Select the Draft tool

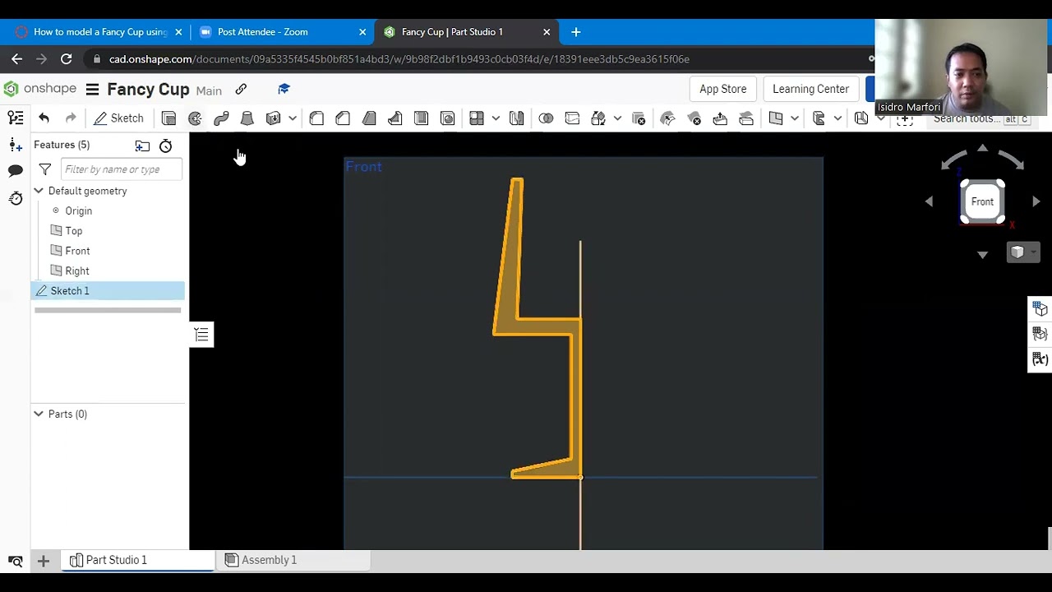pos(369,118)
